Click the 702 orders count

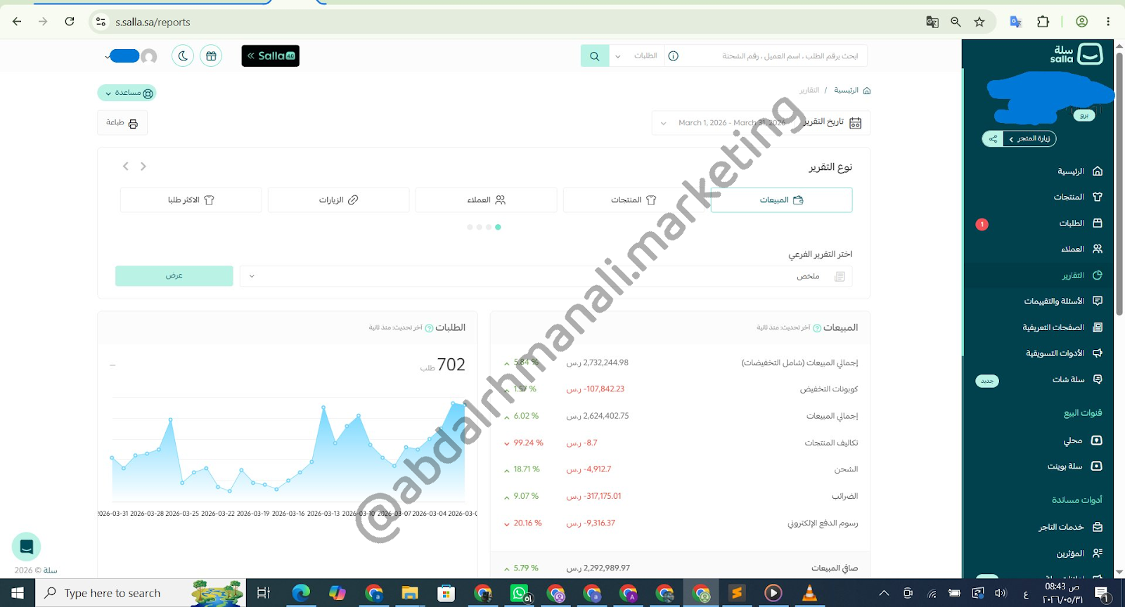tap(451, 365)
